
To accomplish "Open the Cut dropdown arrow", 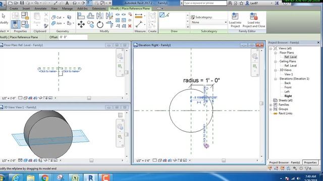I will coord(64,18).
